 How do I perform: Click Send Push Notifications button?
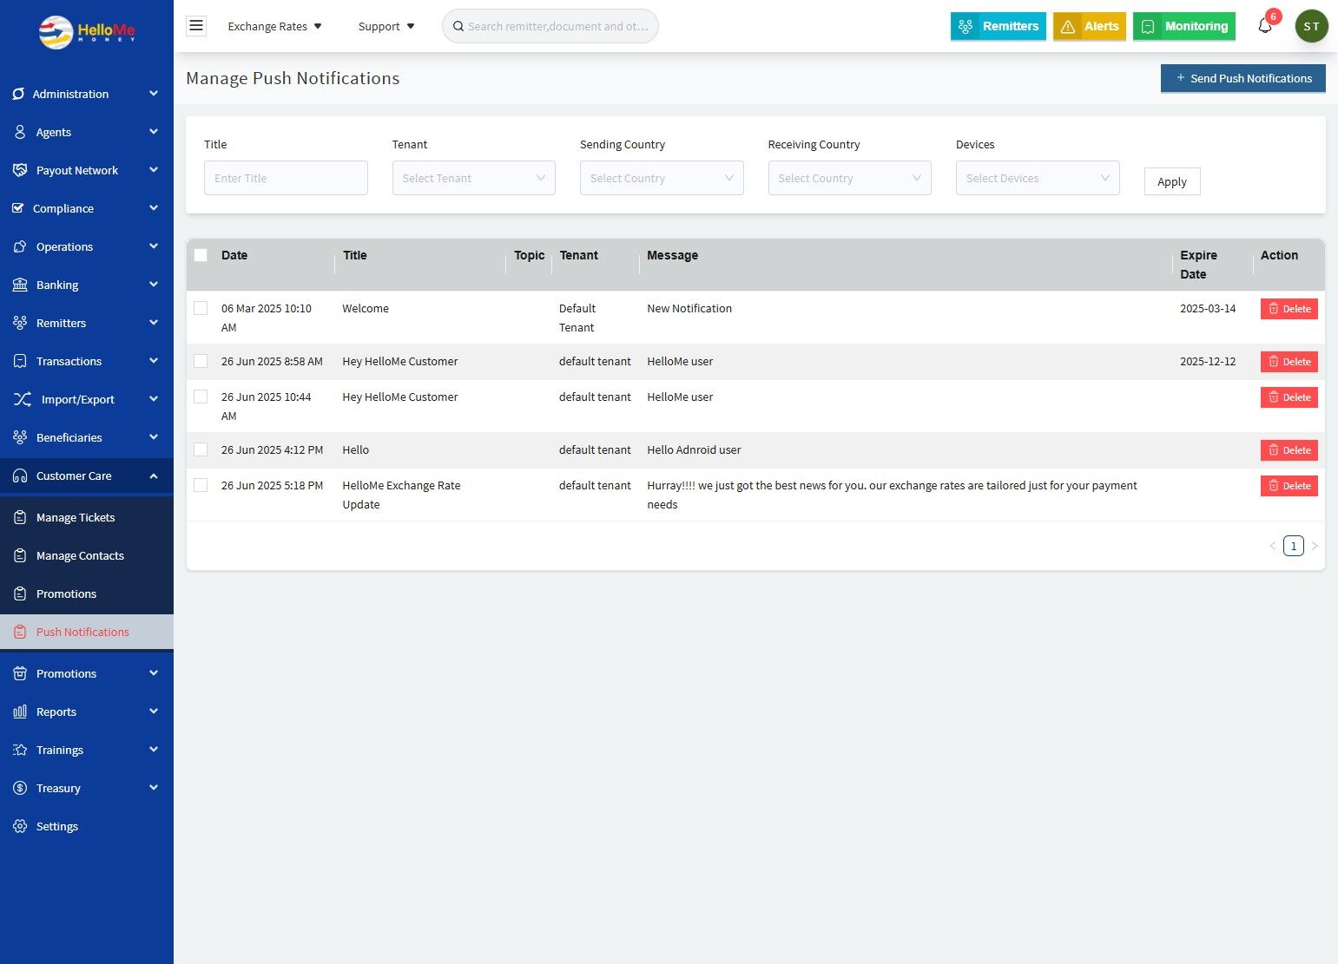coord(1243,78)
